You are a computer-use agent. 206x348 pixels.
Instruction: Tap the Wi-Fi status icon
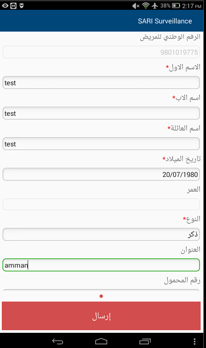point(146,5)
